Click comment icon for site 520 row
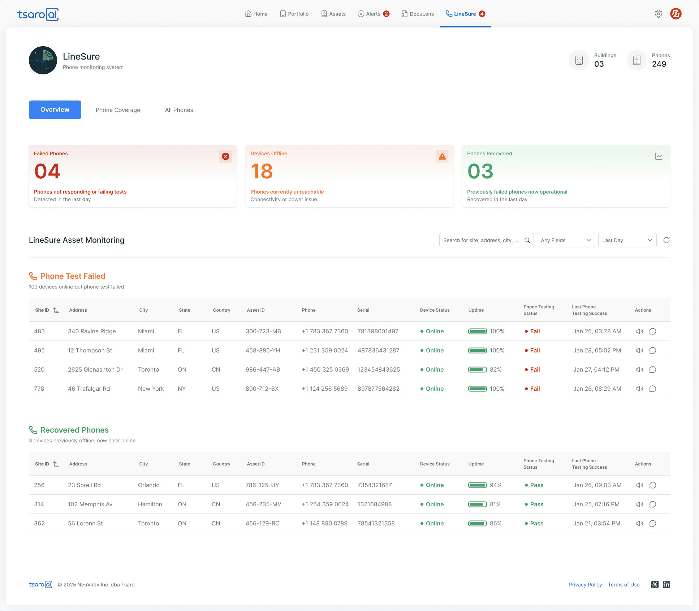The image size is (699, 611). click(652, 369)
